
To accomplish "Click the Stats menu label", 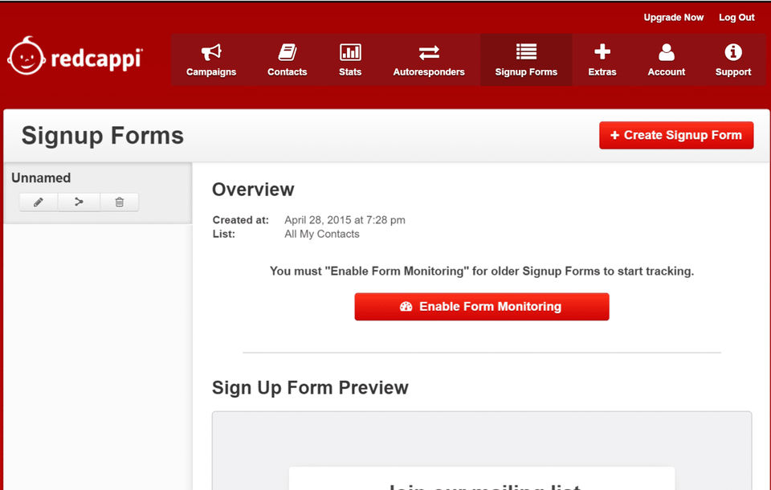I will pos(350,71).
